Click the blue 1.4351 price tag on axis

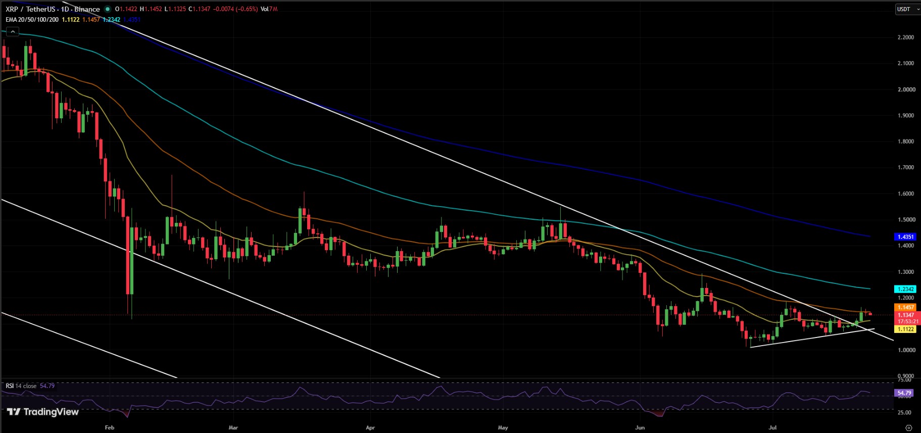[905, 236]
